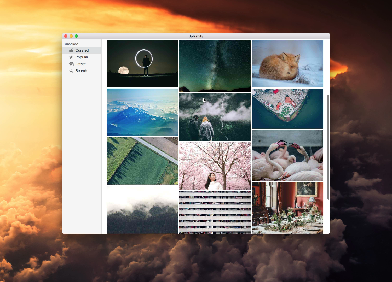Screen dimensions: 392x282
Task: Select the aerial waterfront fairground photo
Action: [287, 109]
